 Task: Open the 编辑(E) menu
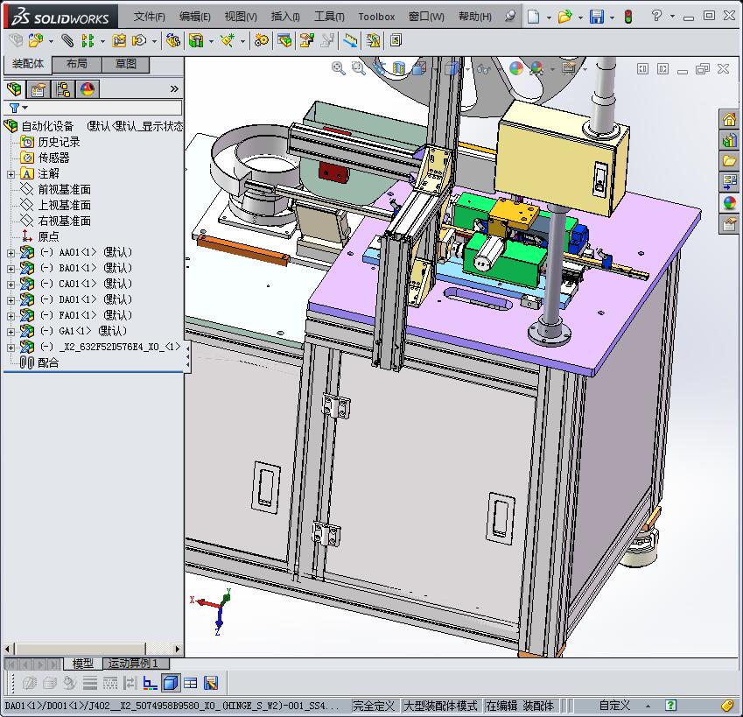[x=195, y=17]
